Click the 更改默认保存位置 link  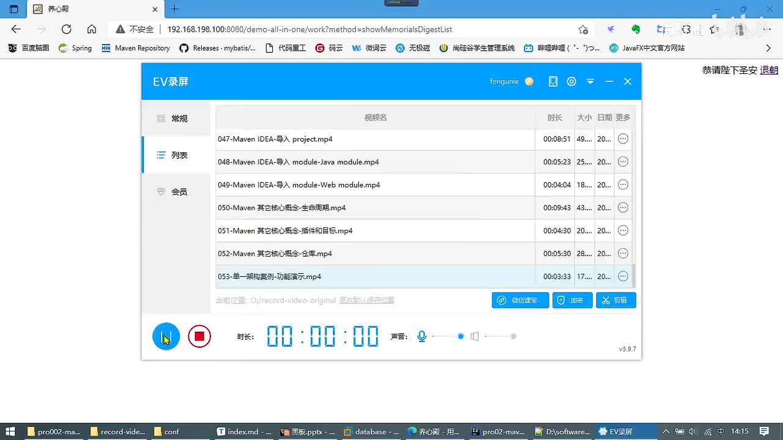click(x=367, y=300)
